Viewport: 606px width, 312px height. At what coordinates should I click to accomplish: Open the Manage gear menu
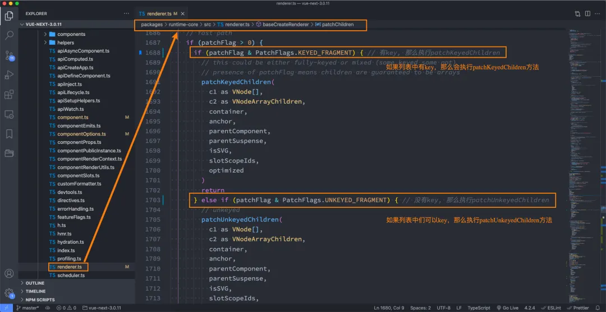pyautogui.click(x=9, y=293)
